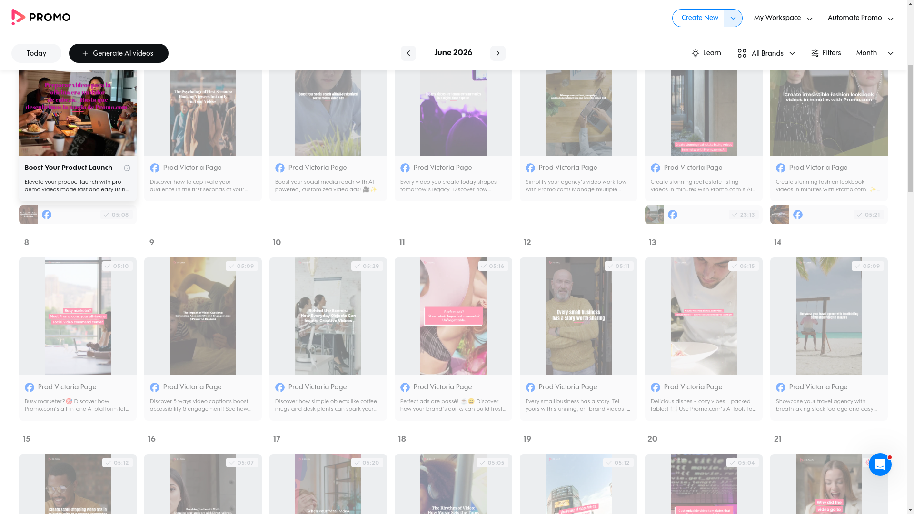Open the Create New dropdown arrow
Viewport: 914px width, 514px height.
coord(733,18)
